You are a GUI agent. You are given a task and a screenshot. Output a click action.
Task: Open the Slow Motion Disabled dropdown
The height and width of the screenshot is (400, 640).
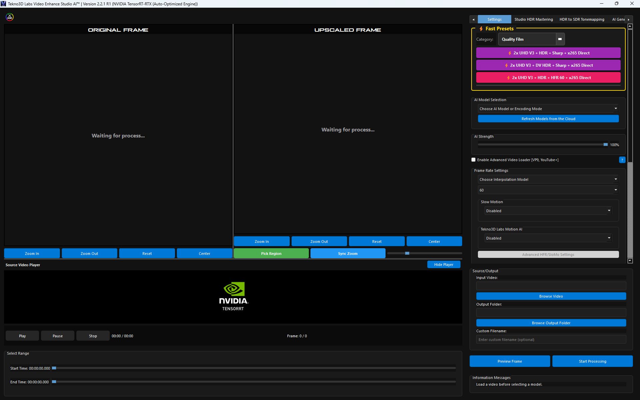548,211
